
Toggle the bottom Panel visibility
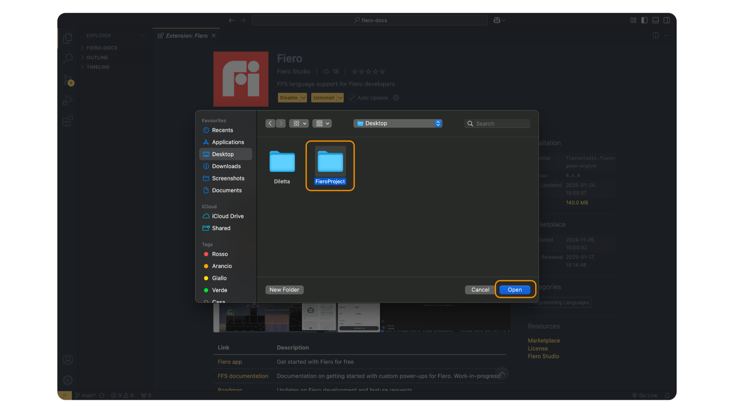[x=656, y=20]
